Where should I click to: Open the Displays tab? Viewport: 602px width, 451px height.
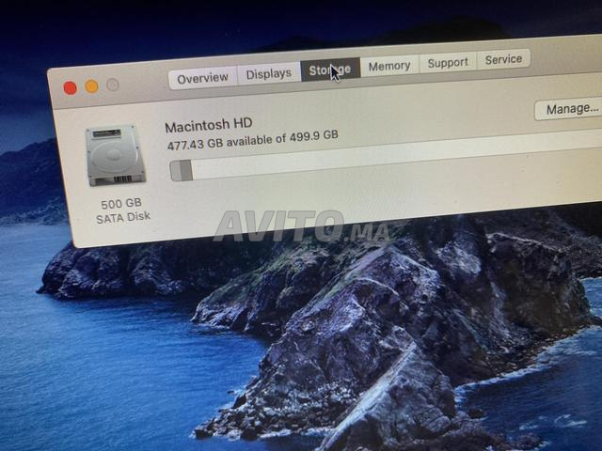269,73
